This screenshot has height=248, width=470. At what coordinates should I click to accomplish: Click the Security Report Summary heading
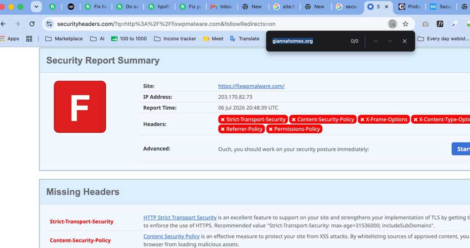(103, 60)
